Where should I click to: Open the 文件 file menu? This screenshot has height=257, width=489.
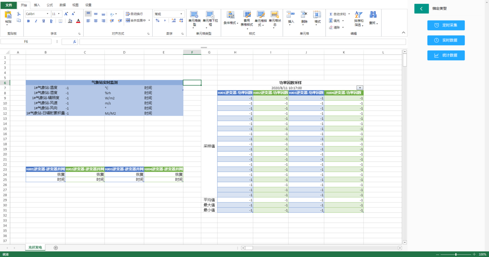9,5
